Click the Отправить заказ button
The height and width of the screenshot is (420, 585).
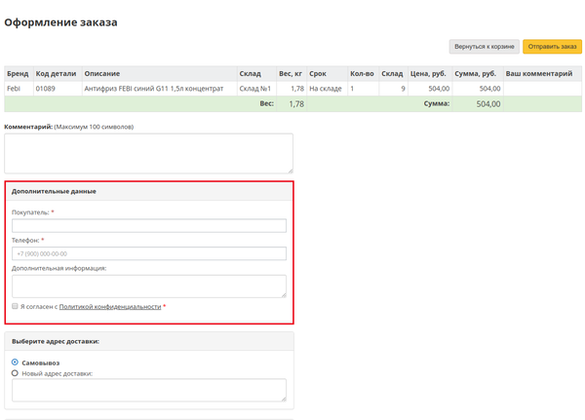pyautogui.click(x=552, y=47)
